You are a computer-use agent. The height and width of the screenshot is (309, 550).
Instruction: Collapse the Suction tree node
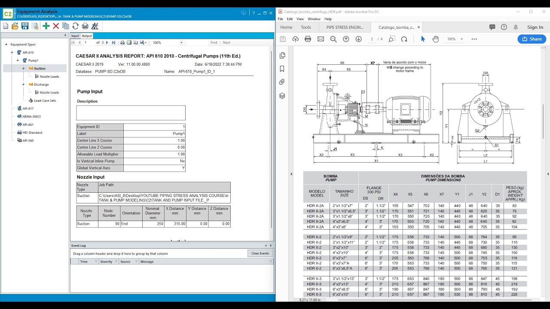(x=24, y=68)
